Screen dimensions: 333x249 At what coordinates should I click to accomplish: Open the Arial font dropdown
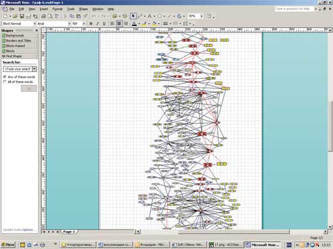(69, 23)
